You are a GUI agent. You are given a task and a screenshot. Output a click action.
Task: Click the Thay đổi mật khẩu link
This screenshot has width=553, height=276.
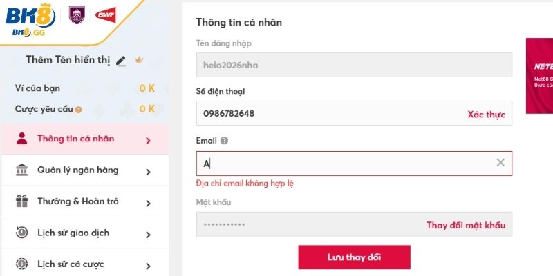pos(465,225)
